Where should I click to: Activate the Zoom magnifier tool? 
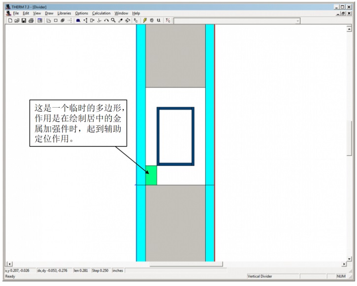click(x=113, y=21)
